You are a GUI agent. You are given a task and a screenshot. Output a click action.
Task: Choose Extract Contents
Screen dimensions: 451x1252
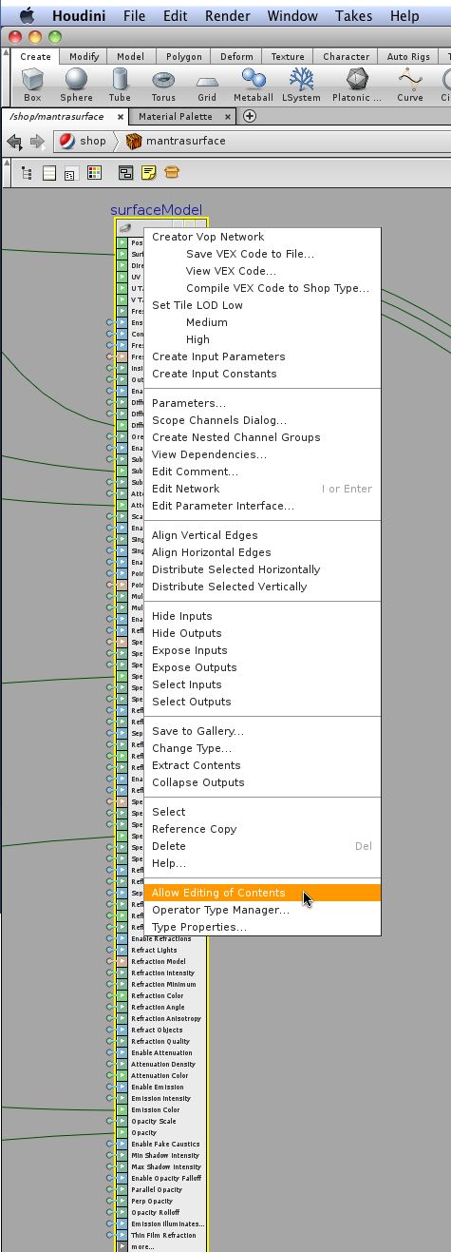coord(262,765)
